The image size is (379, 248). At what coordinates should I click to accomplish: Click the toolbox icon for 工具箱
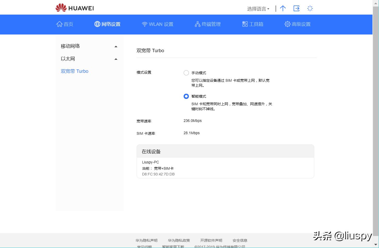pyautogui.click(x=245, y=24)
